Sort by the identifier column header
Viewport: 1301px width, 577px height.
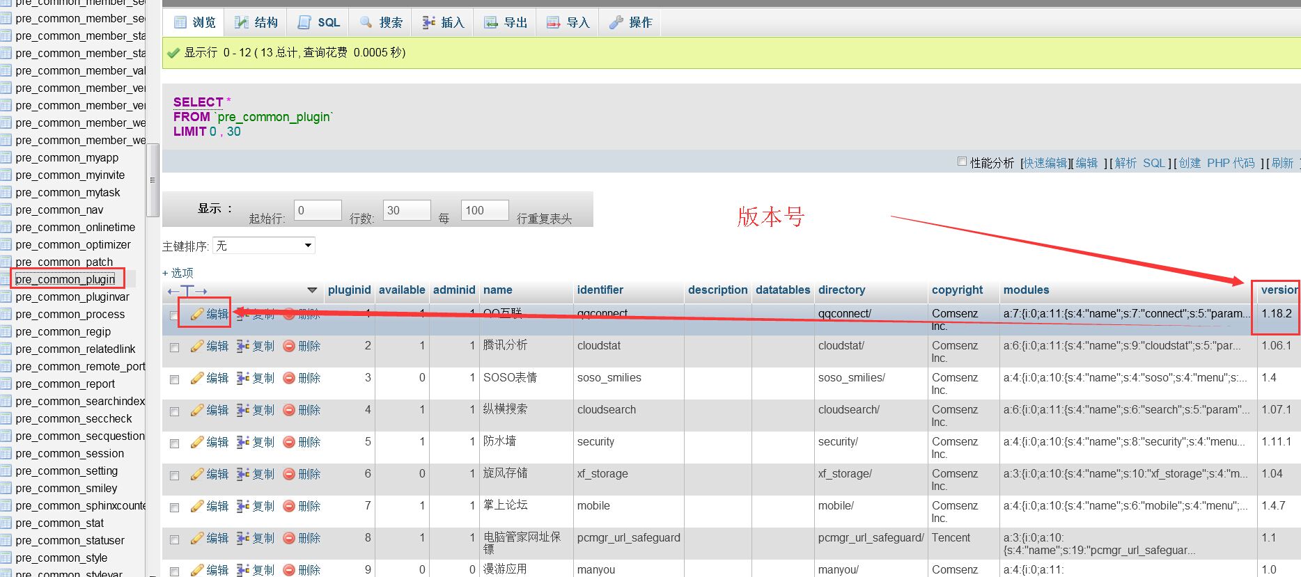click(x=600, y=290)
